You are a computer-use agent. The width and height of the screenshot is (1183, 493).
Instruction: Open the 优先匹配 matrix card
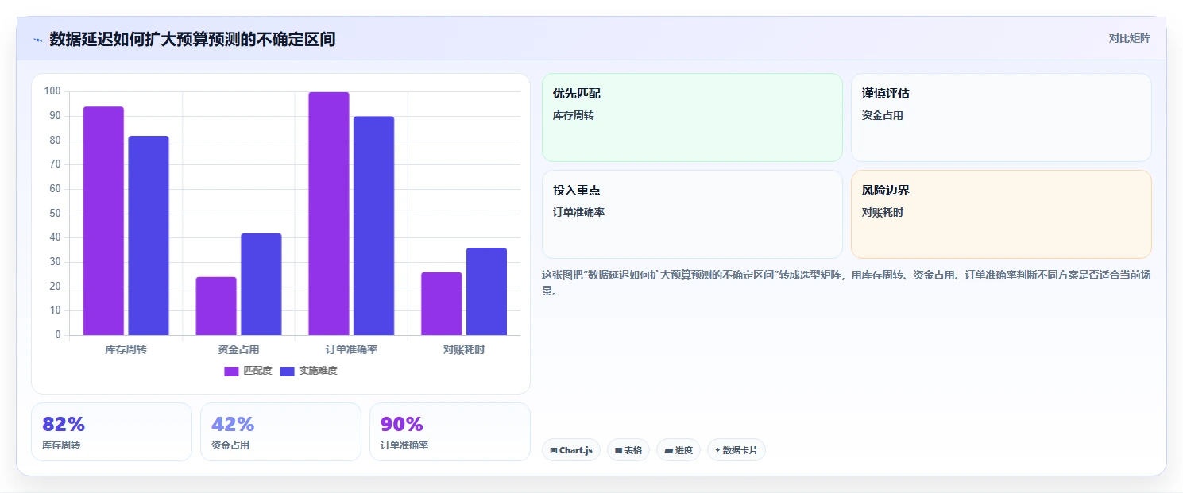692,117
